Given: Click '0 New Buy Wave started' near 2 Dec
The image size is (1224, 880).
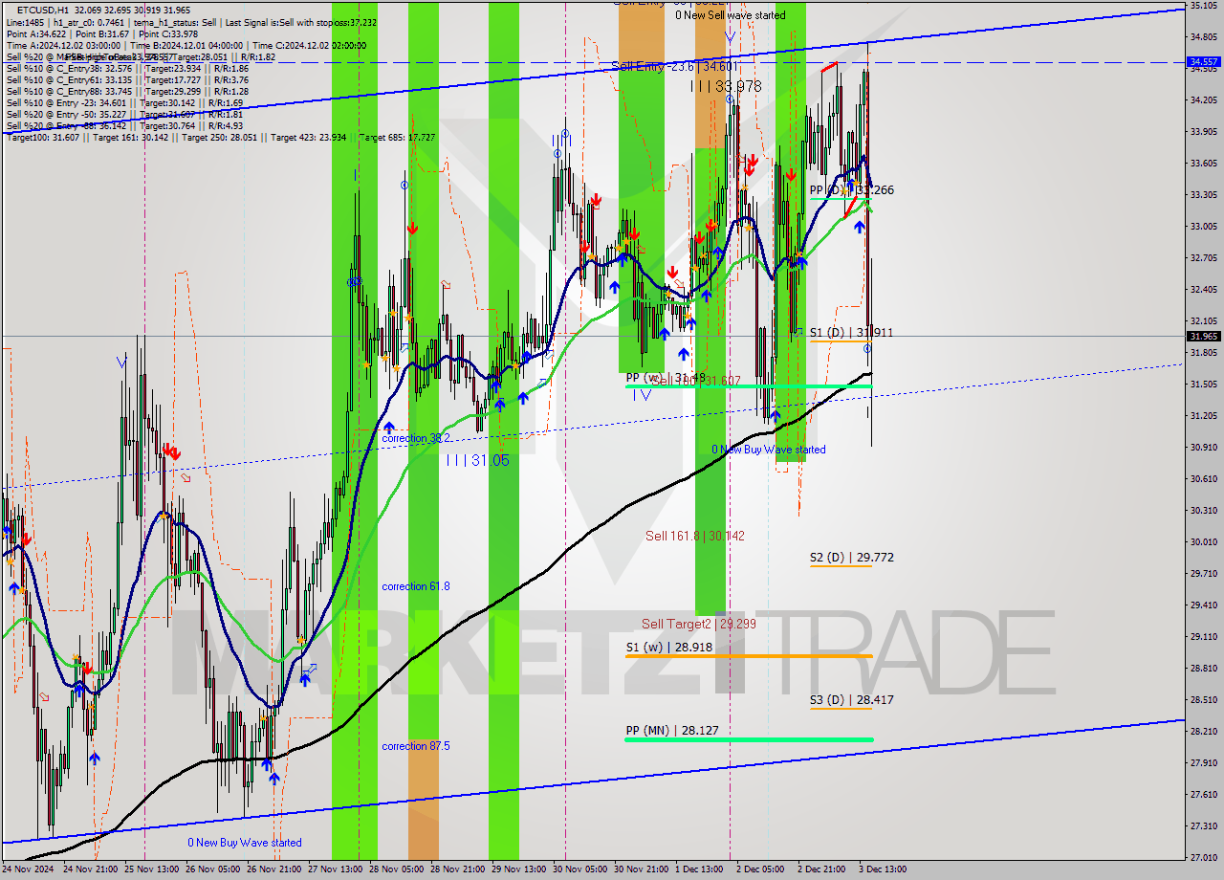Looking at the screenshot, I should click(769, 450).
